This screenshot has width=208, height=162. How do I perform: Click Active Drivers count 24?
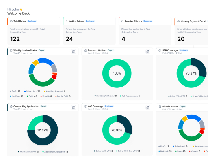coord(69,39)
